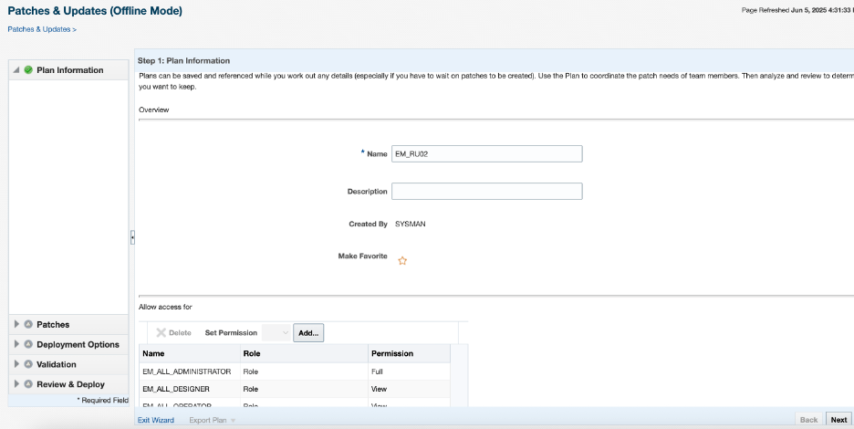Open the Export Plan menu
Viewport: 854px width, 429px height.
pos(212,420)
